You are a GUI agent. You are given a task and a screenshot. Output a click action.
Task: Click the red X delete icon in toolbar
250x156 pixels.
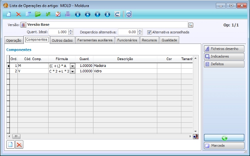pyautogui.click(x=18, y=14)
